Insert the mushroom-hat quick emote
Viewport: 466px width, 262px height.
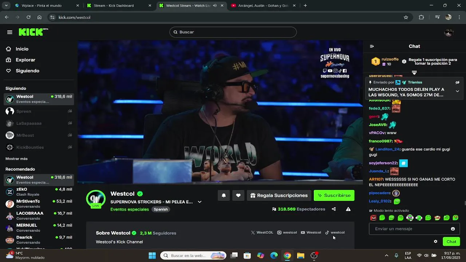click(437, 218)
